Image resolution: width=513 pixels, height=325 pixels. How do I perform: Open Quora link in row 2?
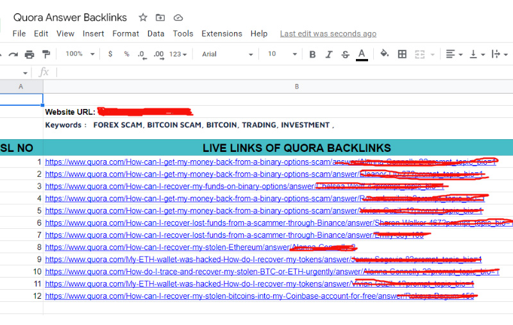pyautogui.click(x=264, y=174)
